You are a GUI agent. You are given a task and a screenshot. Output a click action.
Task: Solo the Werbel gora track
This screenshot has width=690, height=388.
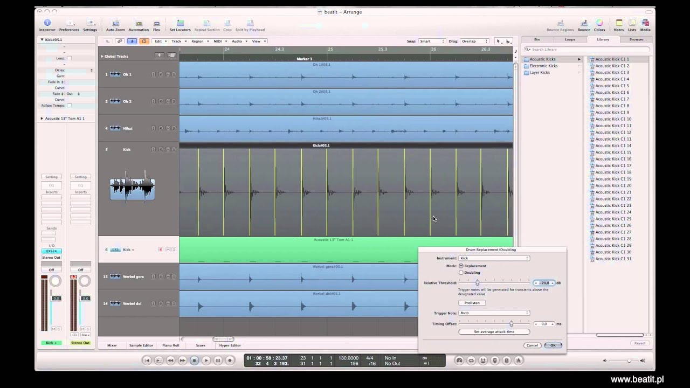click(x=174, y=276)
